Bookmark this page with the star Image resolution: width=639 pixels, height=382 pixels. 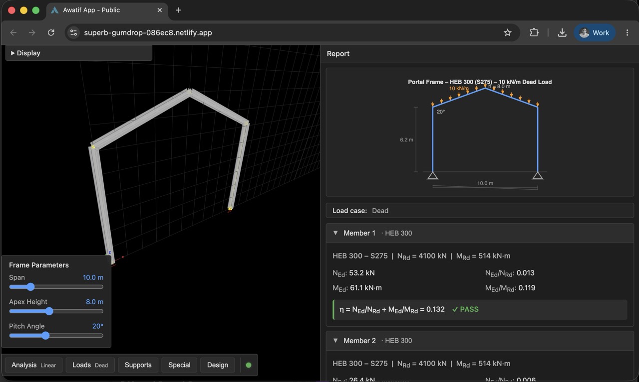click(x=508, y=32)
